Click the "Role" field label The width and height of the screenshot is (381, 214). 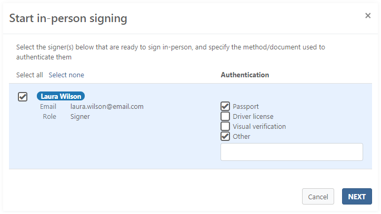49,117
